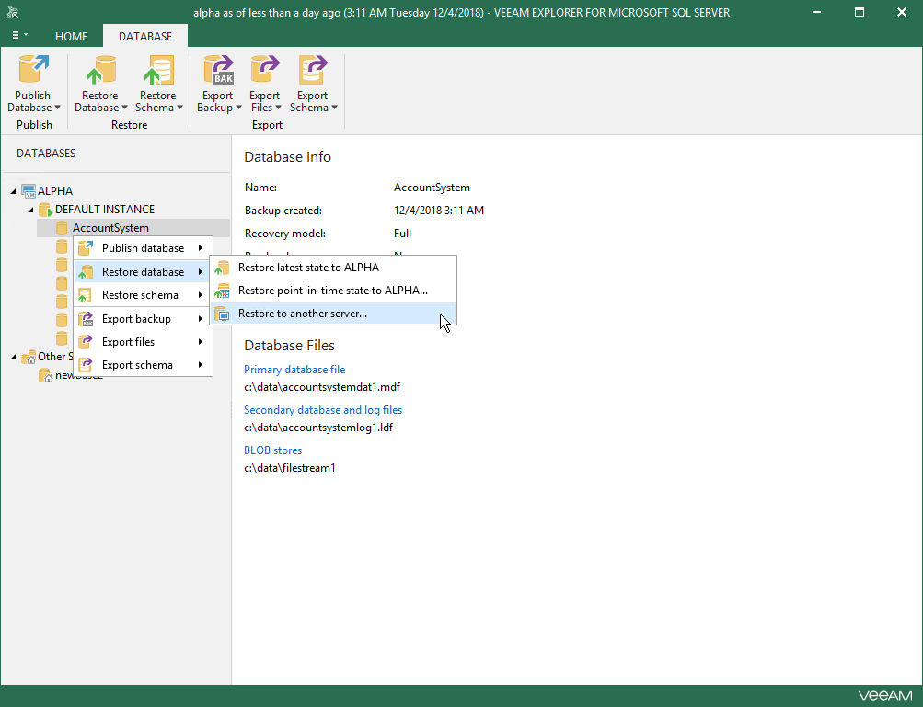
Task: Open the Export Schema dropdown arrow
Action: tap(334, 108)
